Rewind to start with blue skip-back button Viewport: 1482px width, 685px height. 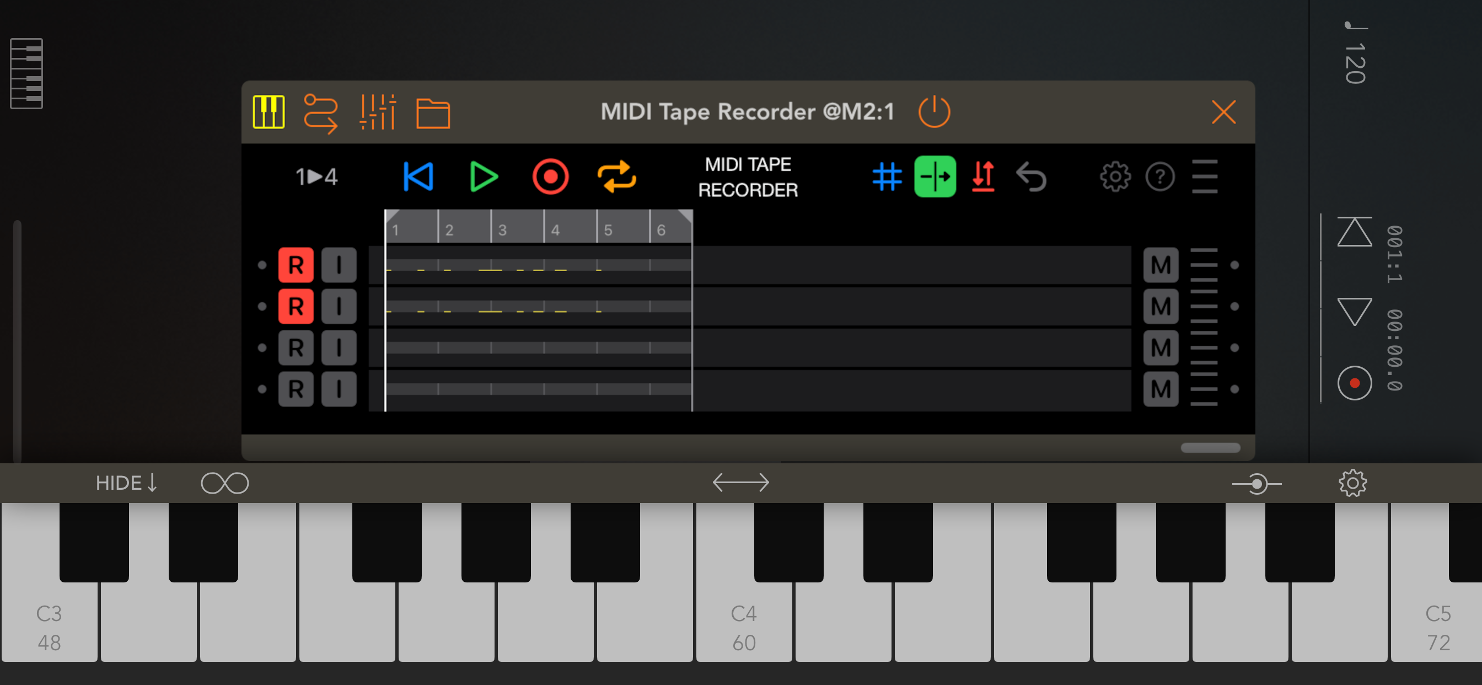(418, 176)
